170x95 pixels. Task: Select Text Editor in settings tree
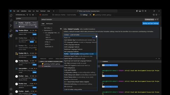coord(48,28)
